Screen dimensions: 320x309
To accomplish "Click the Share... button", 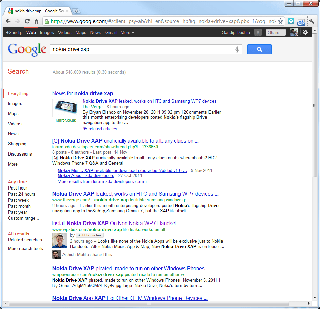I will pos(276,32).
